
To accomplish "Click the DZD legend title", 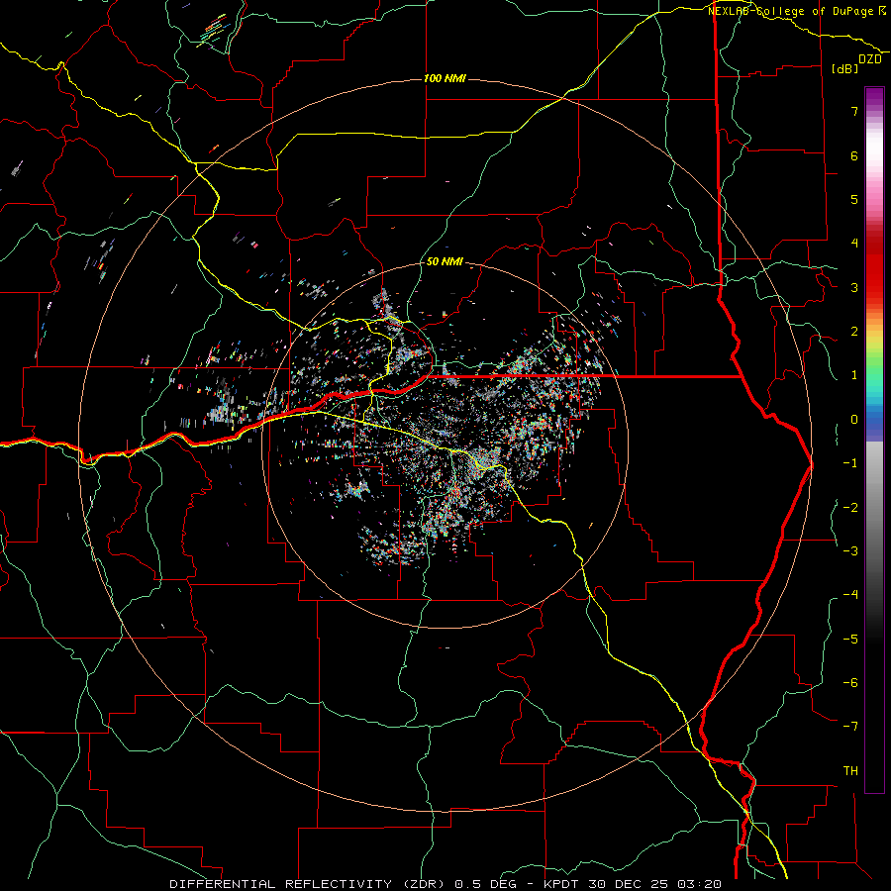I will pos(870,59).
